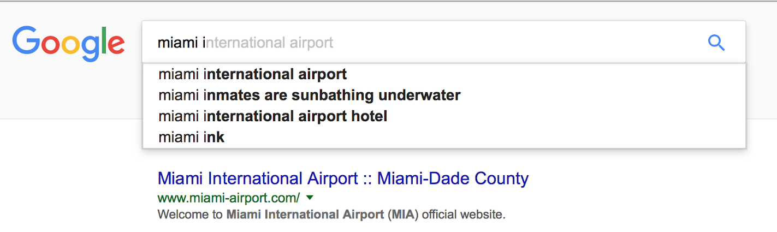Click the bold word "hotel" in suggestions
777x232 pixels.
[369, 116]
